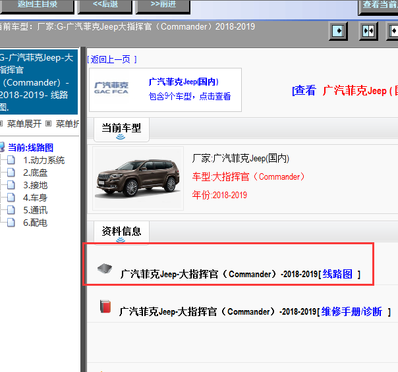Click the 当前车型 header path text
Image resolution: width=398 pixels, height=372 pixels.
[x=127, y=26]
